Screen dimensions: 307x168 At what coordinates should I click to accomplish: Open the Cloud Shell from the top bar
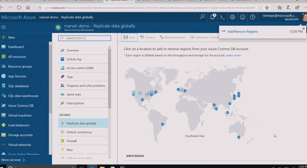click(222, 17)
